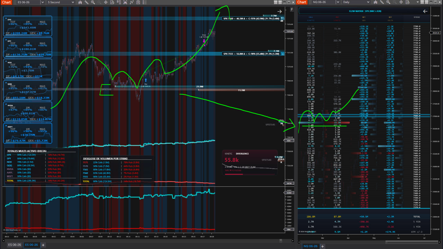Click MSFT flow card on left

[28, 133]
